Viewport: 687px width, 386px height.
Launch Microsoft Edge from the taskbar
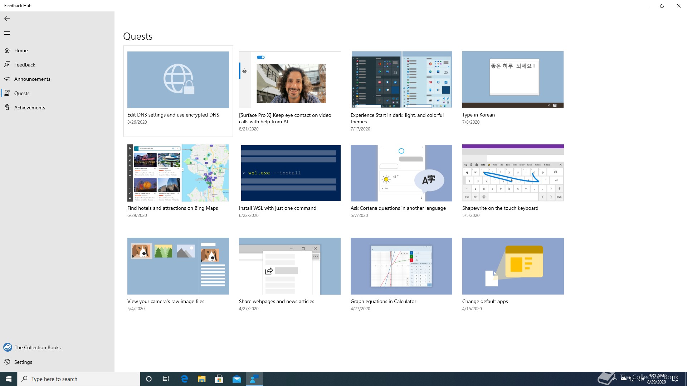pos(184,379)
